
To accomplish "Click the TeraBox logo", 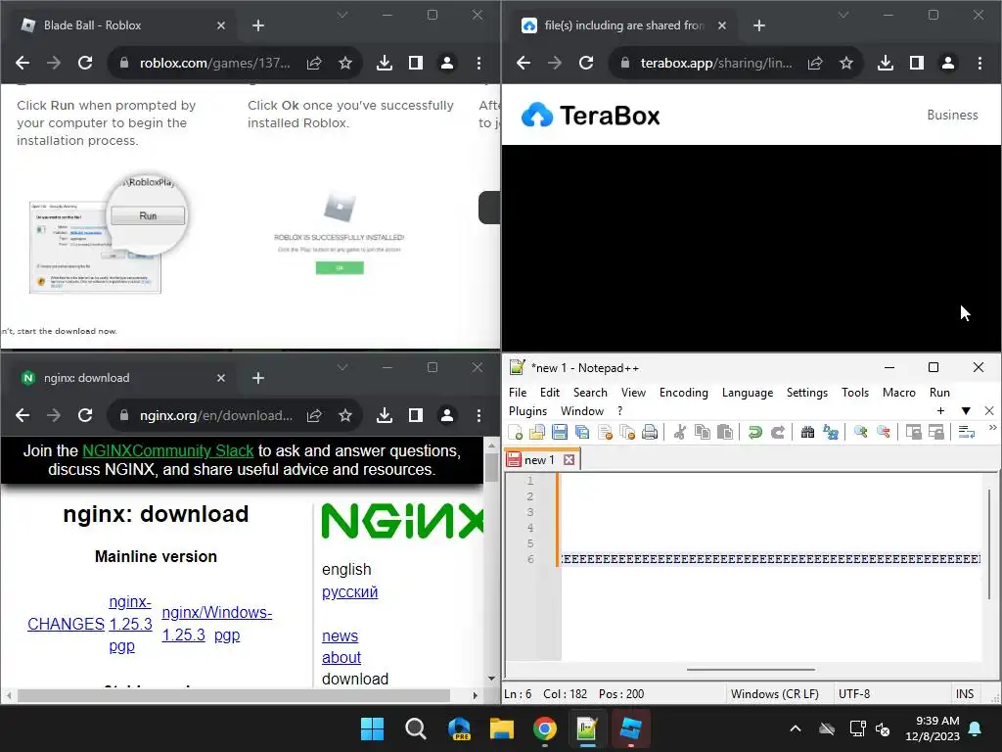I will coord(590,116).
